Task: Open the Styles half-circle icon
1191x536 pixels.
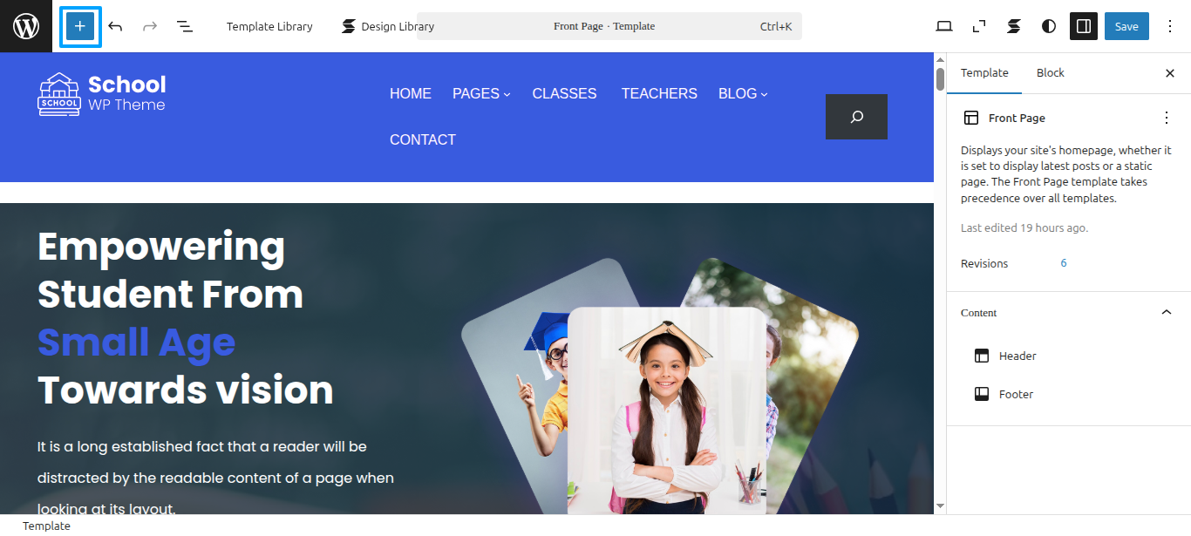Action: 1049,26
